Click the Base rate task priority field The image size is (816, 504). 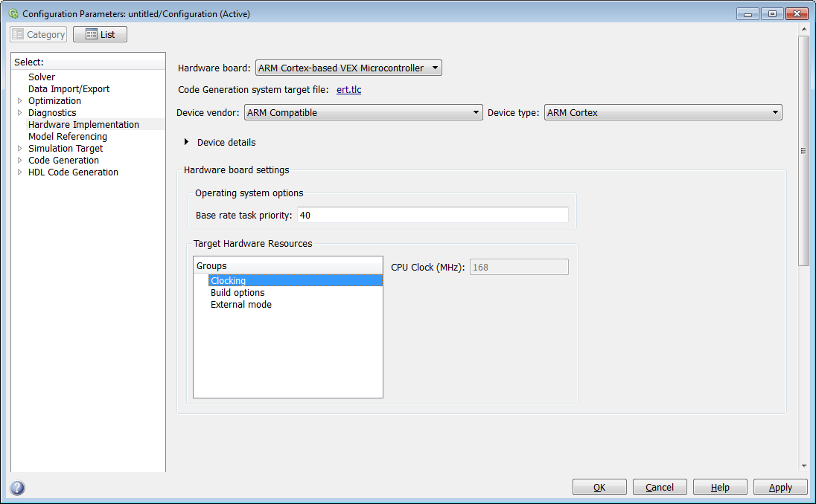tap(433, 215)
